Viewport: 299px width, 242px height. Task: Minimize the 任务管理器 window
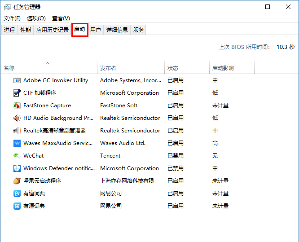[x=247, y=7]
